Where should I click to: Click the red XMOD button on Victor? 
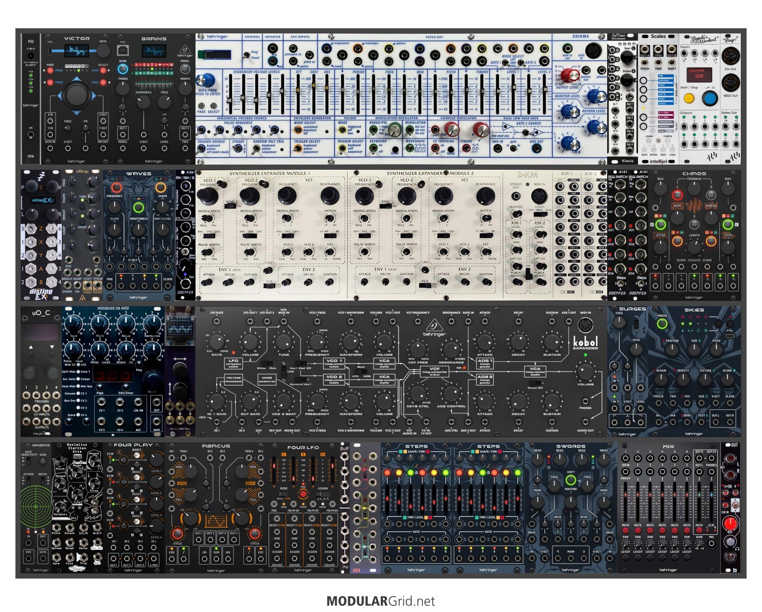[50, 70]
